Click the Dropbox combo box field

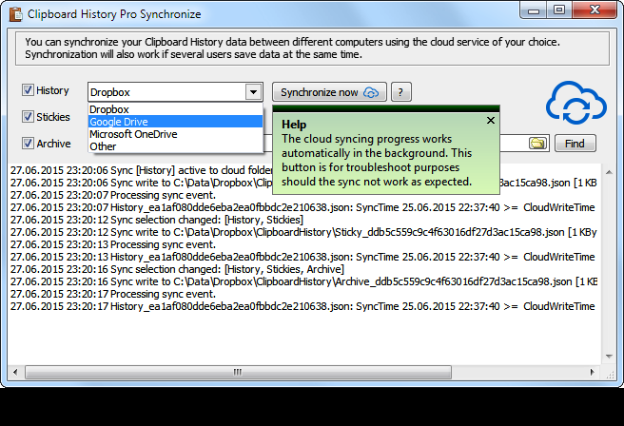pos(175,92)
